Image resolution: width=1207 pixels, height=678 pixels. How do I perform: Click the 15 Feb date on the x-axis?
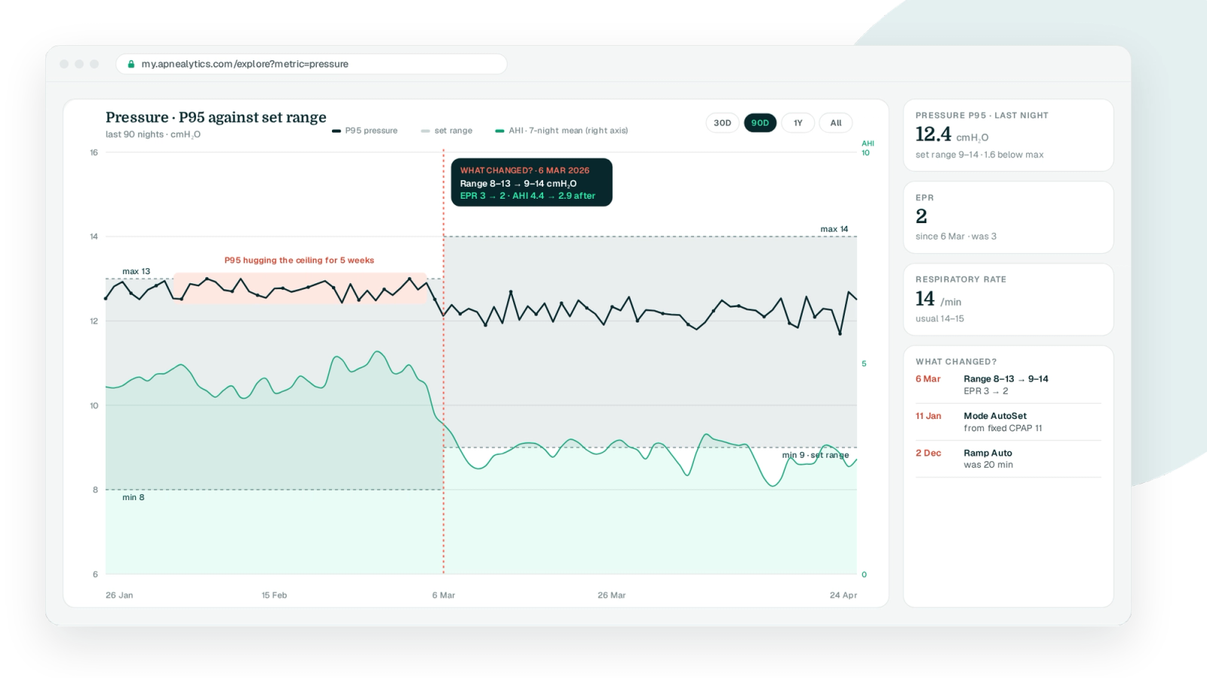(x=274, y=595)
